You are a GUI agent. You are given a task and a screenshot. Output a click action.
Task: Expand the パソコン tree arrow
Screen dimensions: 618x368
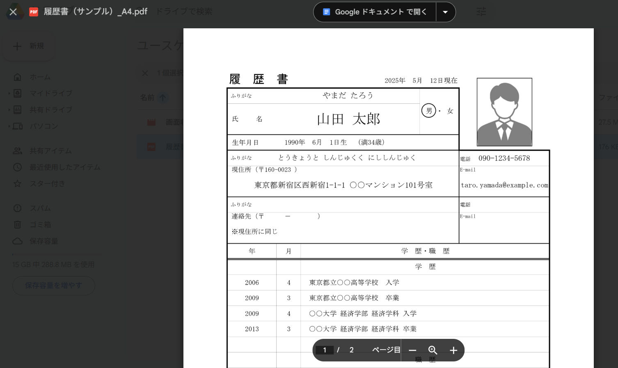9,126
